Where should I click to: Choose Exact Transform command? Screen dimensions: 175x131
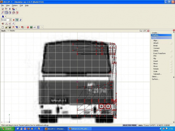159,53
